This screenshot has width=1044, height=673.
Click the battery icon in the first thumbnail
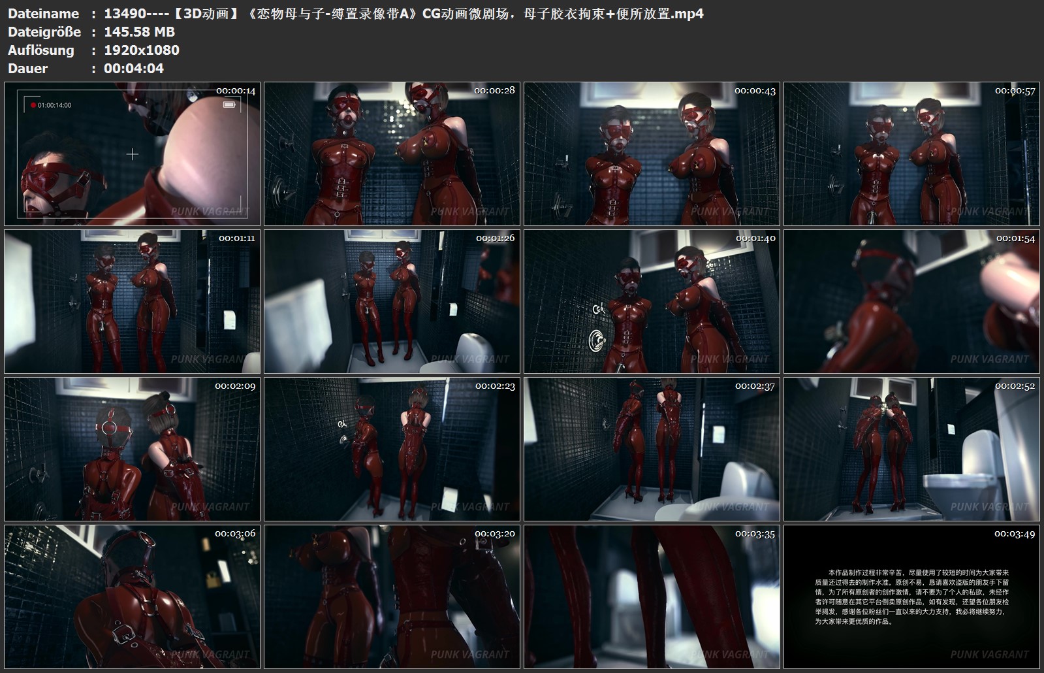click(x=229, y=105)
